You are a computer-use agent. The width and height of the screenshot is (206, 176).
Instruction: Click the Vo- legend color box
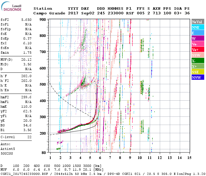point(197,44)
